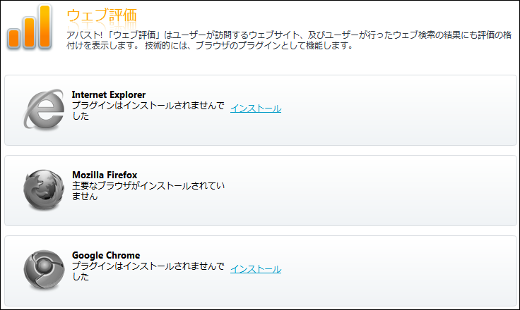Select the Internet Explorer bold label
The width and height of the screenshot is (520, 310).
point(109,94)
